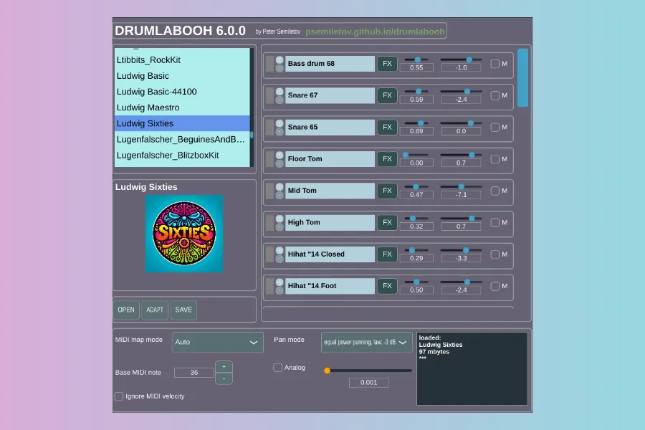Open FX for Snare 67
The height and width of the screenshot is (430, 645).
coord(387,95)
